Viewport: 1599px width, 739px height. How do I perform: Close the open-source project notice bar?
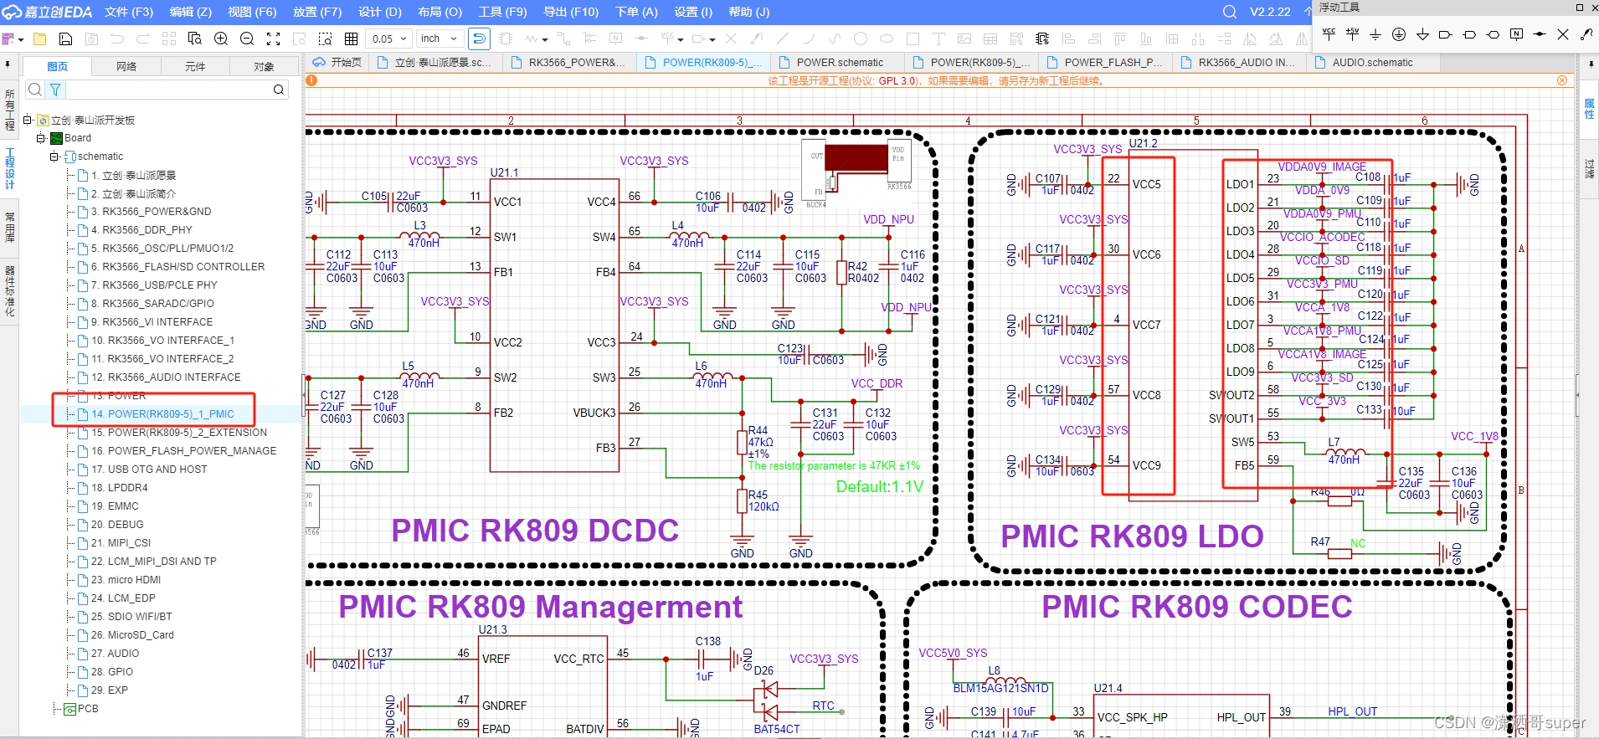(x=1562, y=80)
